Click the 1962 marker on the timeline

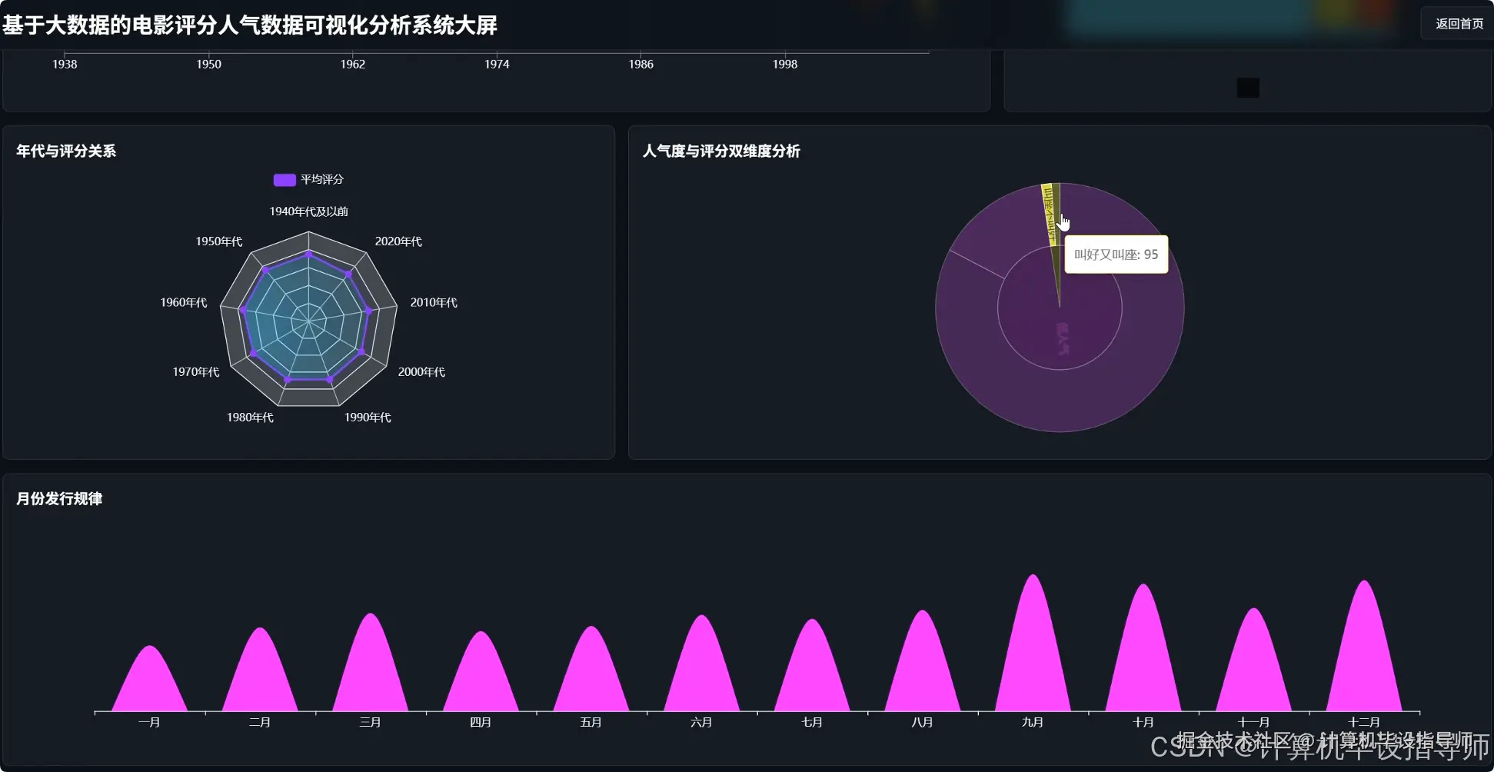click(x=353, y=64)
